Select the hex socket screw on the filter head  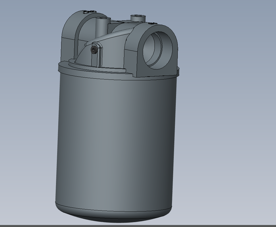point(94,50)
